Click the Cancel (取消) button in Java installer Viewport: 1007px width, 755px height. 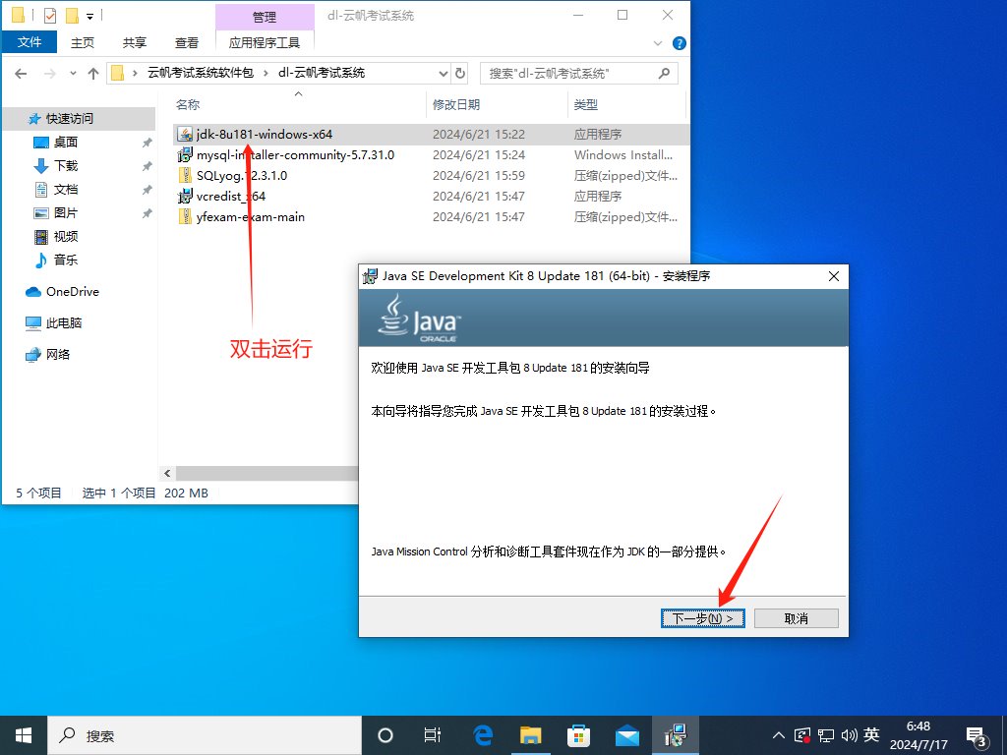[796, 618]
